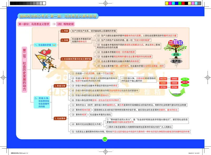The image size is (211, 155).
Task: Expand the 一、社会基本矛盾 branch
Action: pyautogui.click(x=43, y=45)
